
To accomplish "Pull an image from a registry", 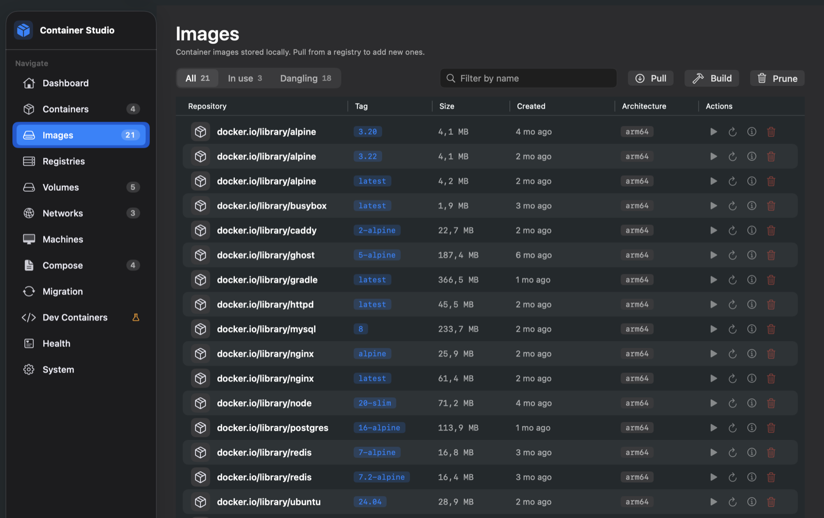I will point(650,78).
